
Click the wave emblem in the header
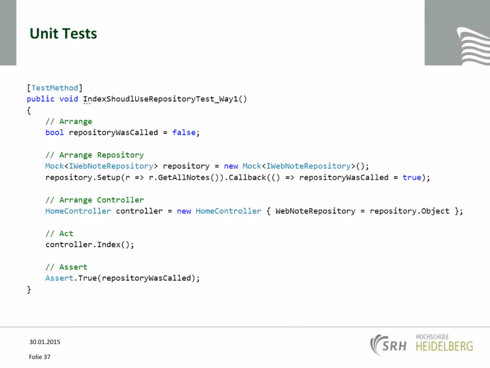point(473,46)
